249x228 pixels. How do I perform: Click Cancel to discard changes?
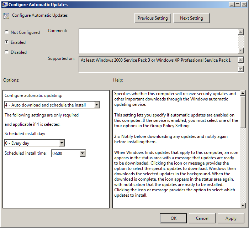click(x=202, y=218)
